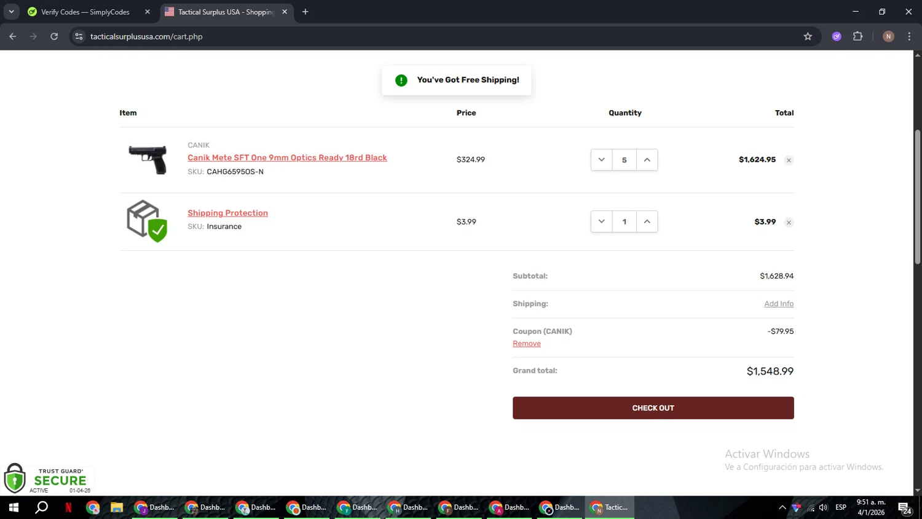Viewport: 922px width, 519px height.
Task: Open the Chrome three-dot menu
Action: click(x=909, y=36)
